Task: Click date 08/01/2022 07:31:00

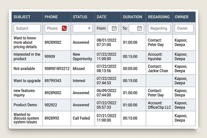Action: pyautogui.click(x=107, y=42)
